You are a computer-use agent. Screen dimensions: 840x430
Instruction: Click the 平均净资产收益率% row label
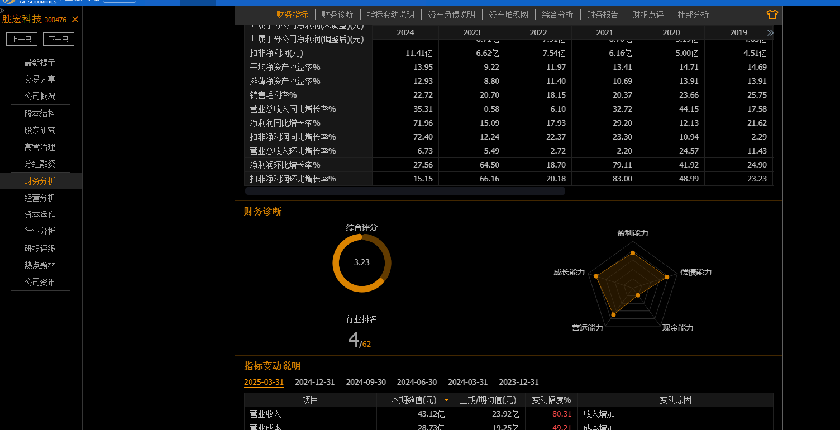pos(285,67)
